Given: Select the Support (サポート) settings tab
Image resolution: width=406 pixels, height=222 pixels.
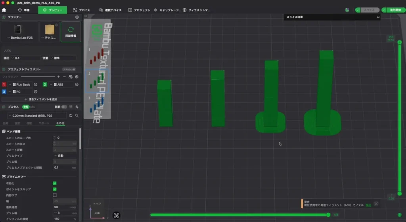Looking at the screenshot, I should pyautogui.click(x=44, y=123).
